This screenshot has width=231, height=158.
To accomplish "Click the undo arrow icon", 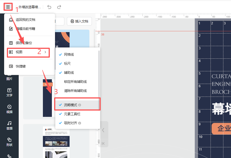I will 49,7.
